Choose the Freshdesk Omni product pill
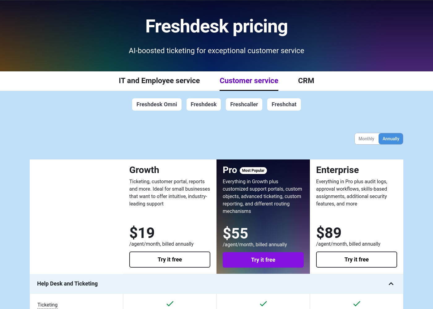Screen dimensions: 433x309 pos(157,104)
